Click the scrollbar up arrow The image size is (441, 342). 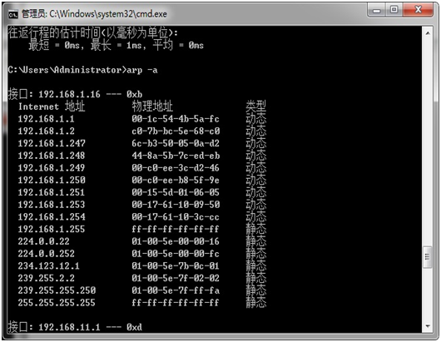point(428,33)
